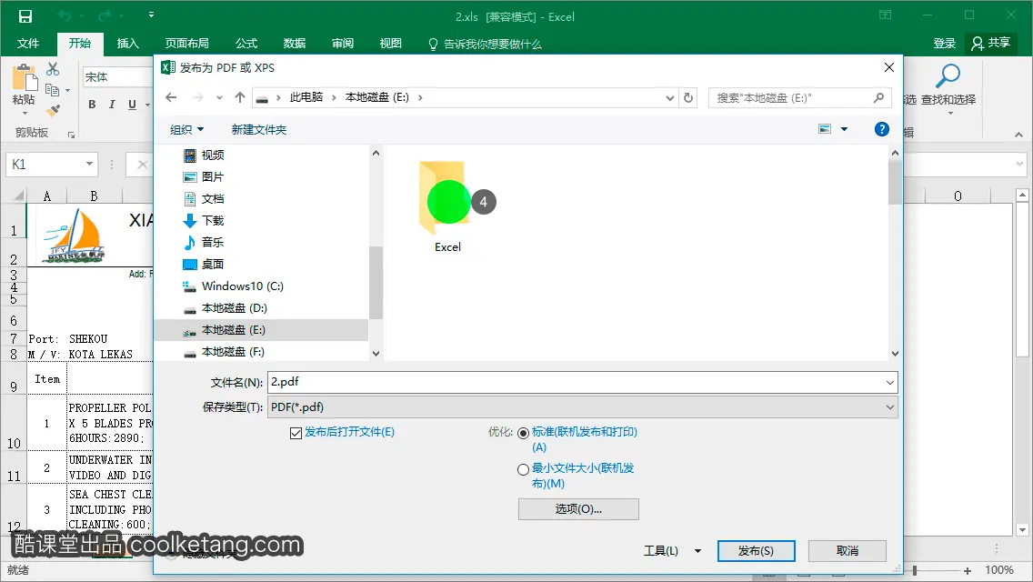Expand the file name dropdown
This screenshot has height=582, width=1033.
(x=889, y=382)
